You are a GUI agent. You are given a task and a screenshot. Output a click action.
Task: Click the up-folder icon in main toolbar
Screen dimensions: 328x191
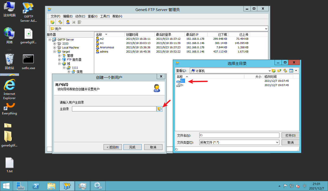click(52, 22)
